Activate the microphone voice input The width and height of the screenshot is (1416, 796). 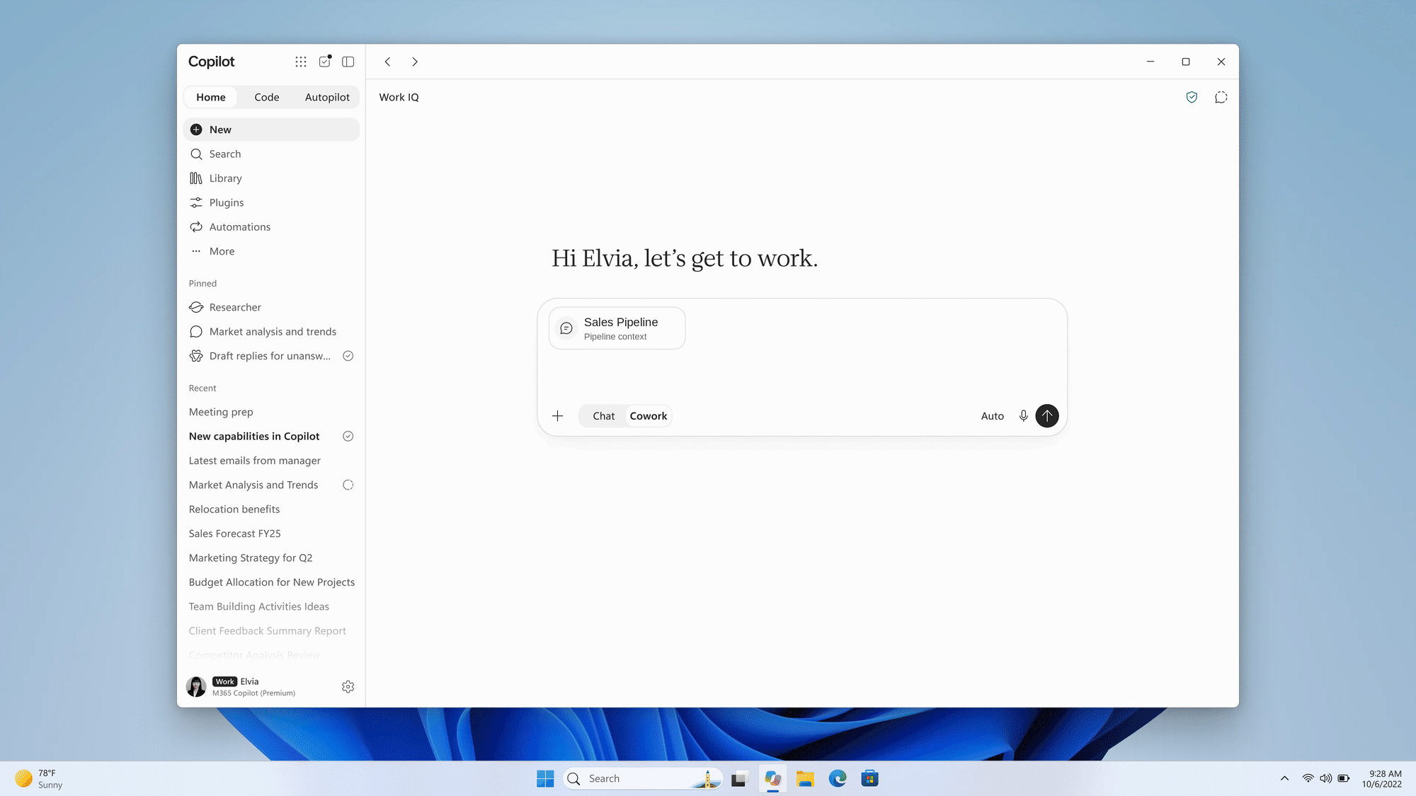click(x=1023, y=416)
